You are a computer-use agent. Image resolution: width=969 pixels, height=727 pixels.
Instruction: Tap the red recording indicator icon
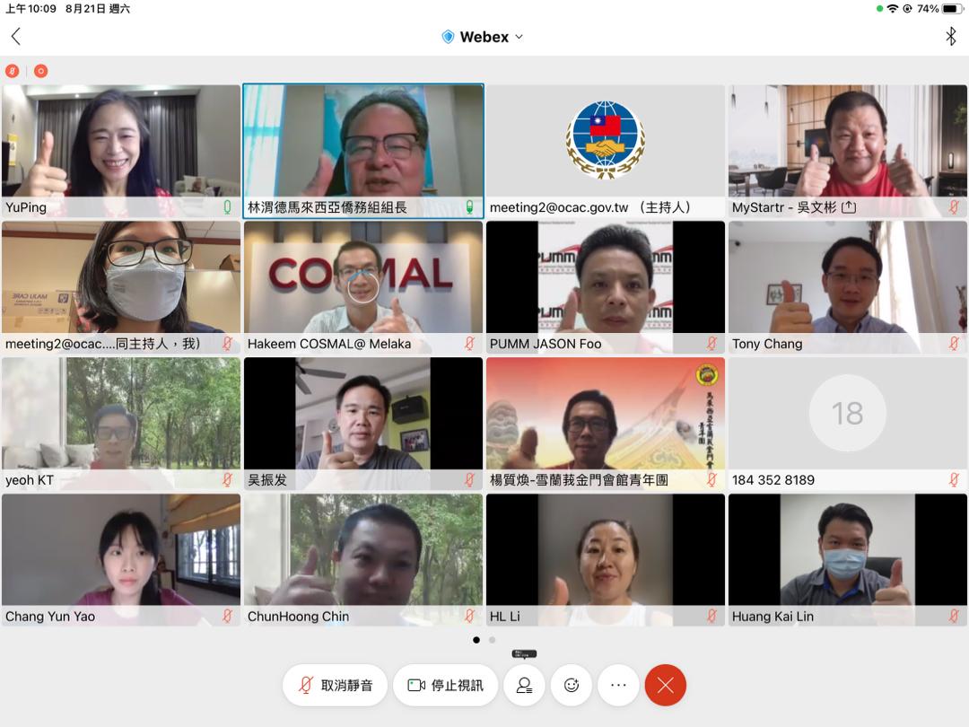(x=40, y=71)
